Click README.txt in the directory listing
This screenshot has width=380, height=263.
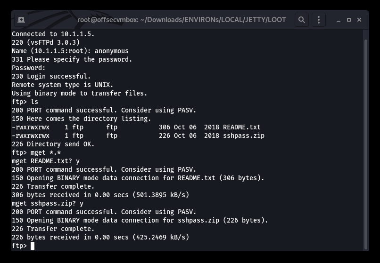241,128
